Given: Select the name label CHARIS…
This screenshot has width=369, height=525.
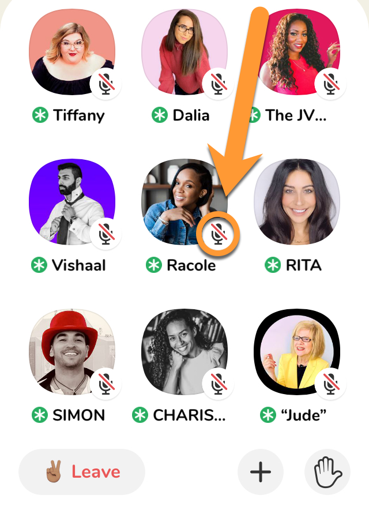Looking at the screenshot, I should tap(189, 415).
